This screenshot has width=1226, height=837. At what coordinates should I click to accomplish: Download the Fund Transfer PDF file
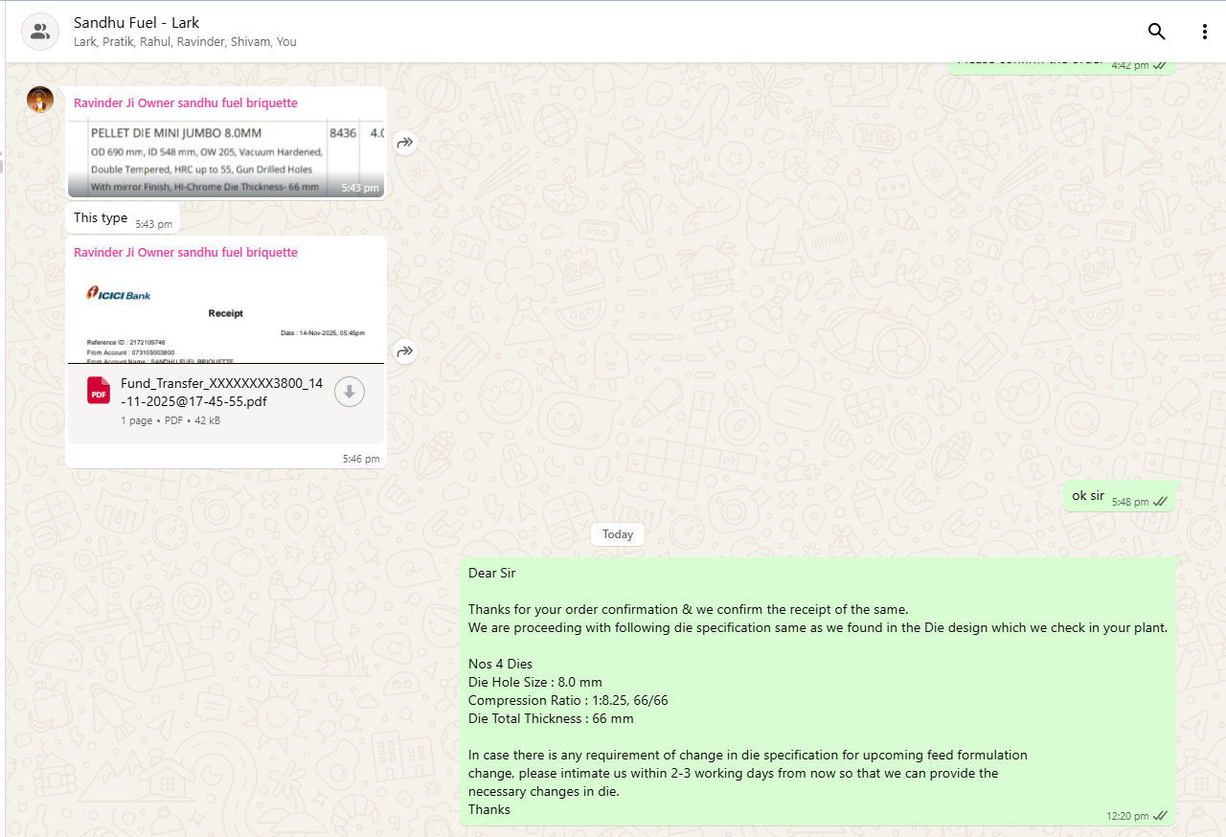(350, 391)
